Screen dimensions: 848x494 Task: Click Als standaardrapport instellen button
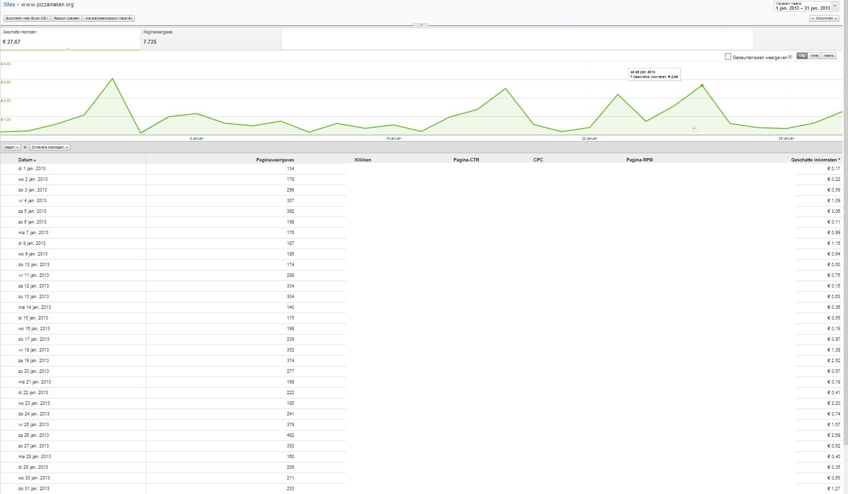pos(109,18)
